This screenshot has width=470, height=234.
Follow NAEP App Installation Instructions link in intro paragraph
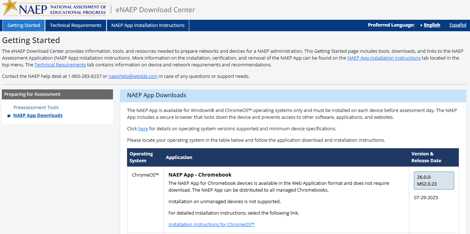click(384, 58)
